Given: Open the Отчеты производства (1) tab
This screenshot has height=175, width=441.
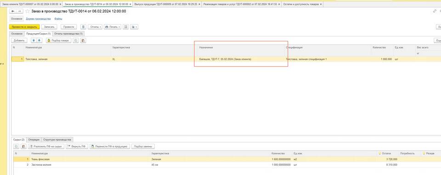Looking at the screenshot, I should (x=68, y=34).
